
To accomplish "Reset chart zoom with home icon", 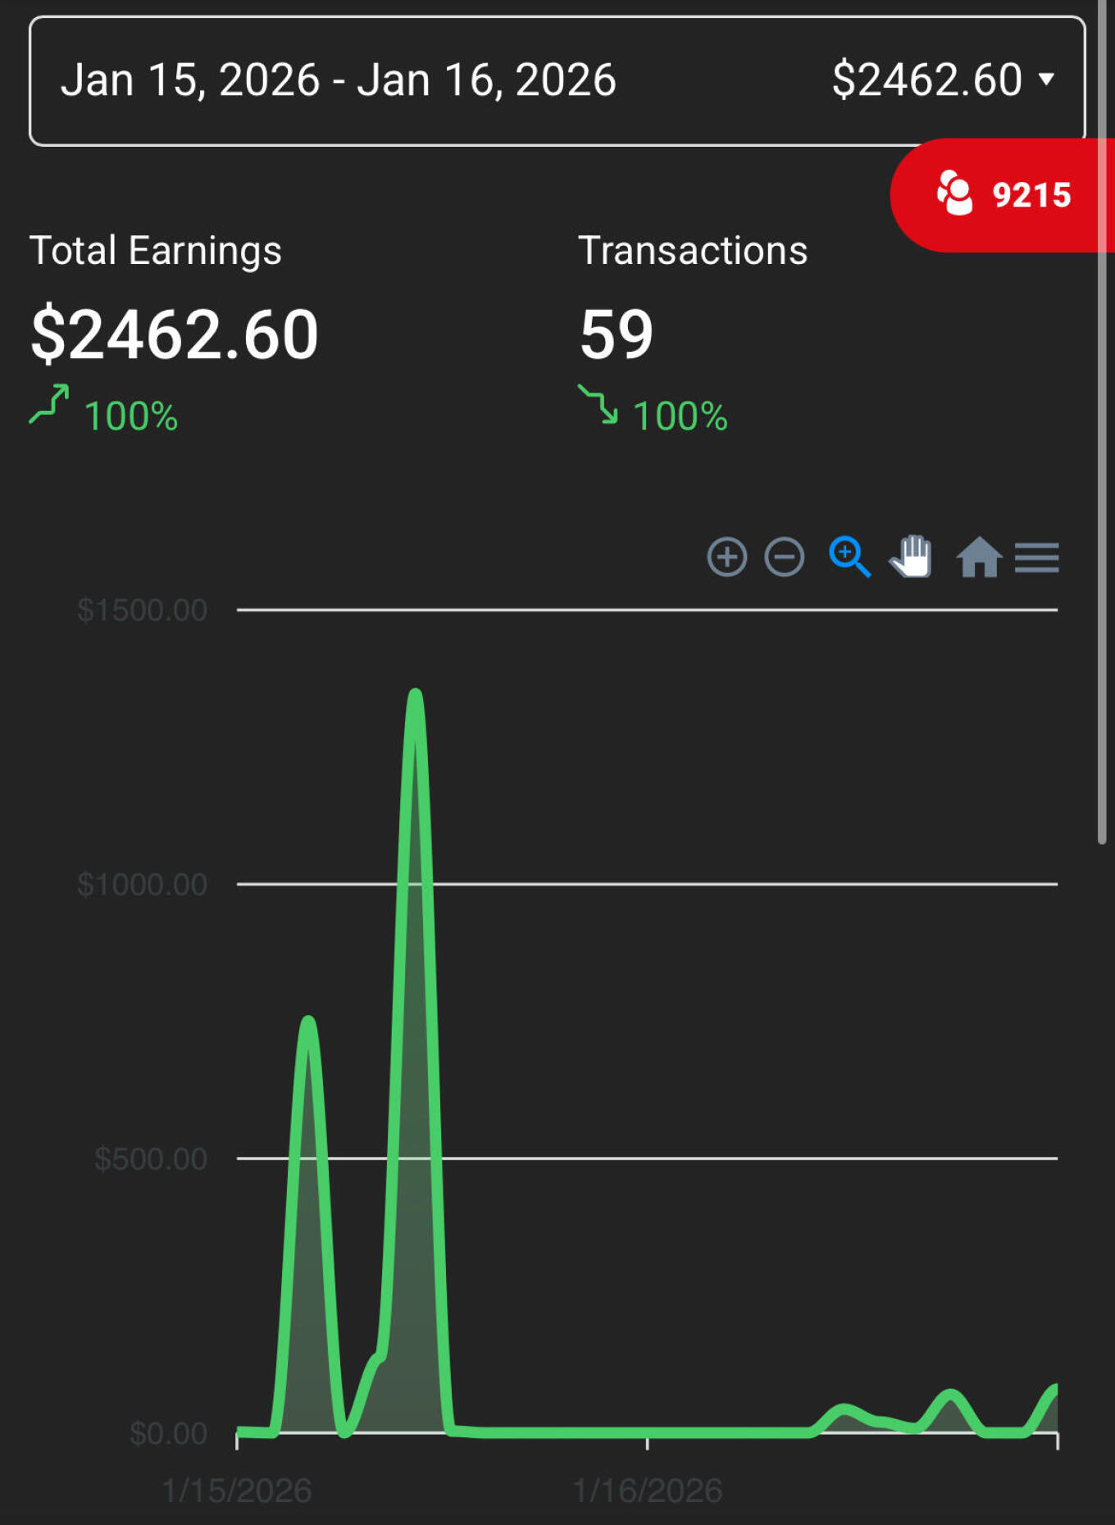I will [979, 558].
